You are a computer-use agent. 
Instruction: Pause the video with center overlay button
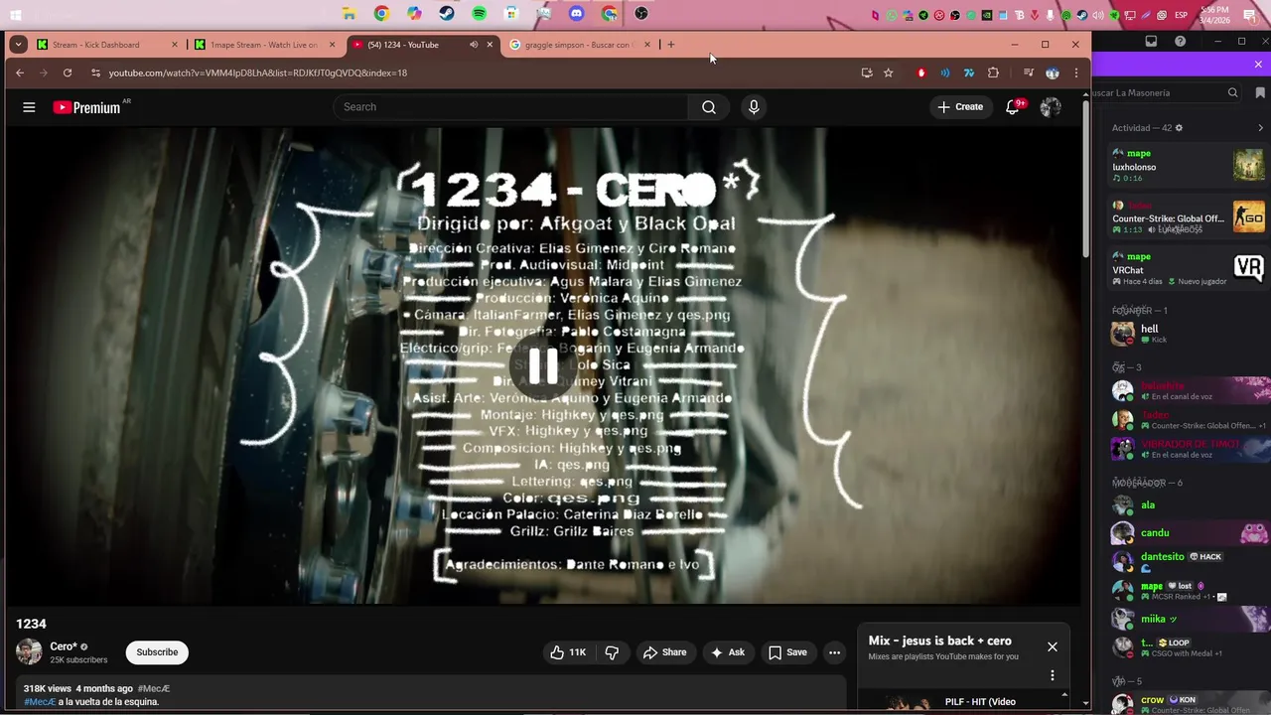(543, 366)
